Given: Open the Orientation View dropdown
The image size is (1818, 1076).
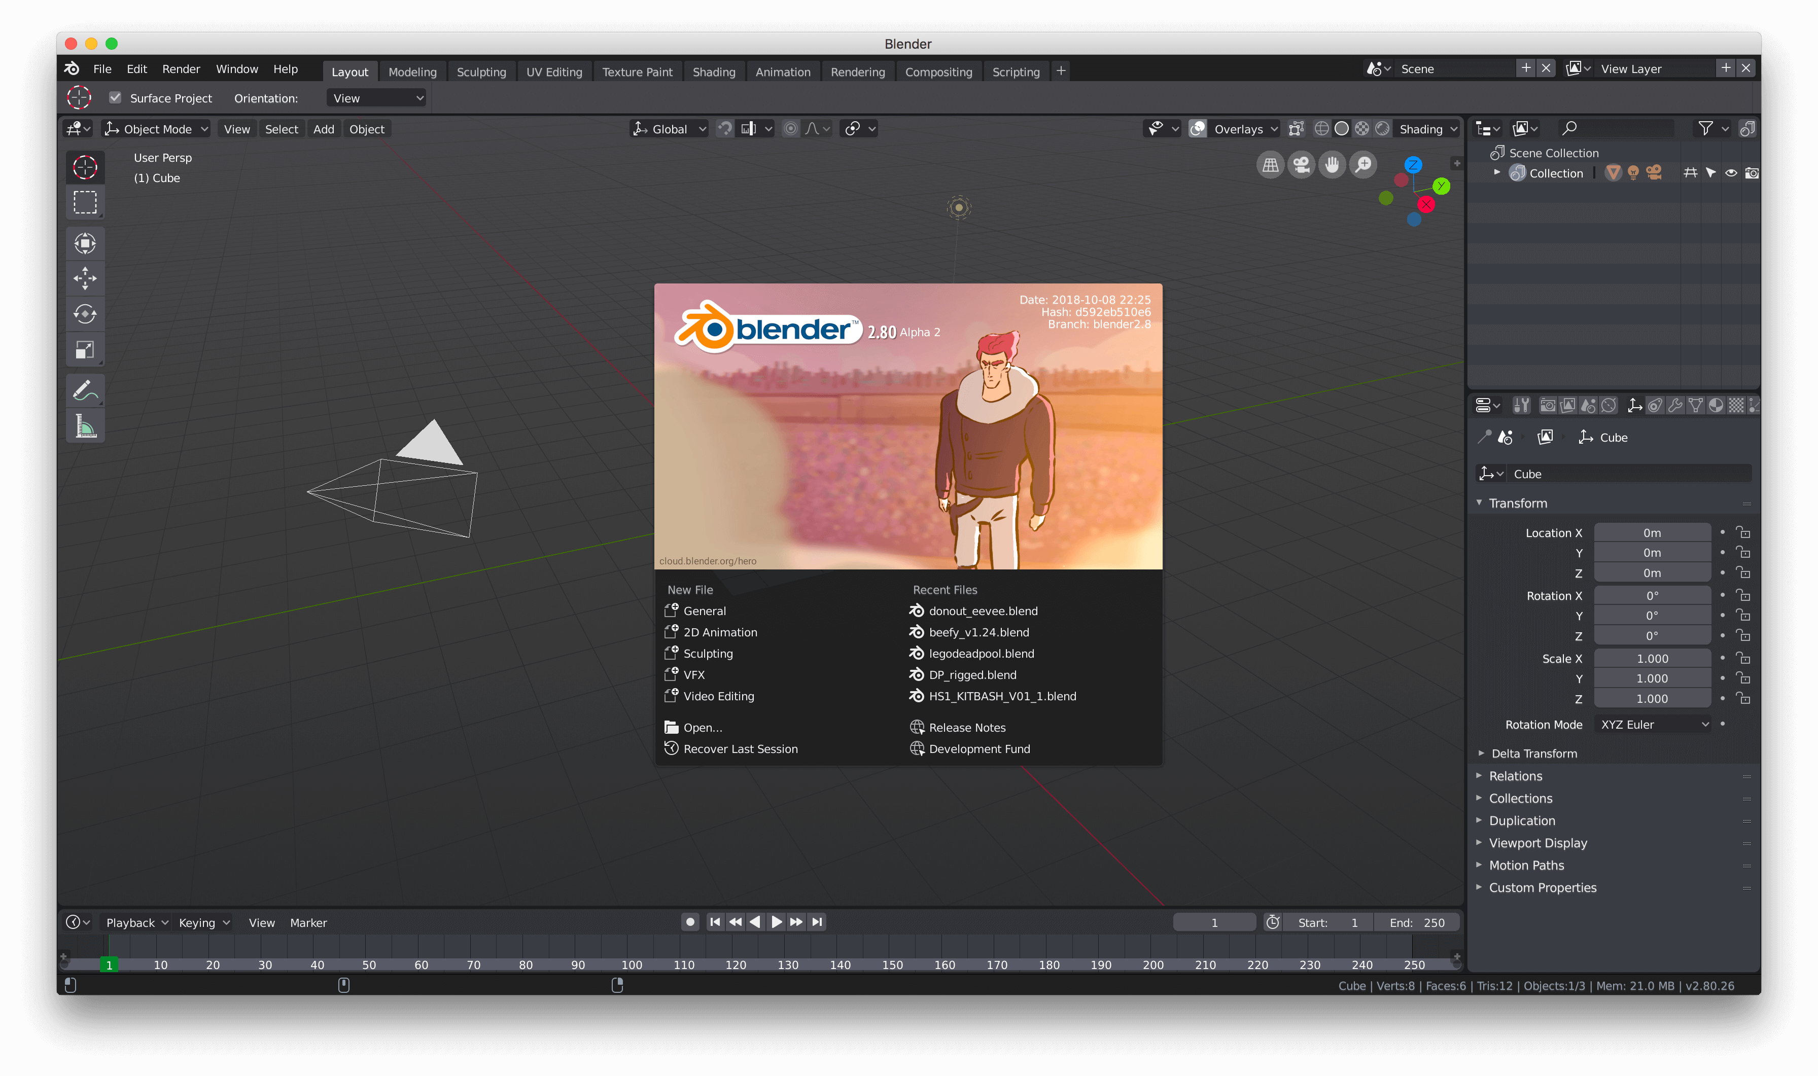Looking at the screenshot, I should 376,98.
